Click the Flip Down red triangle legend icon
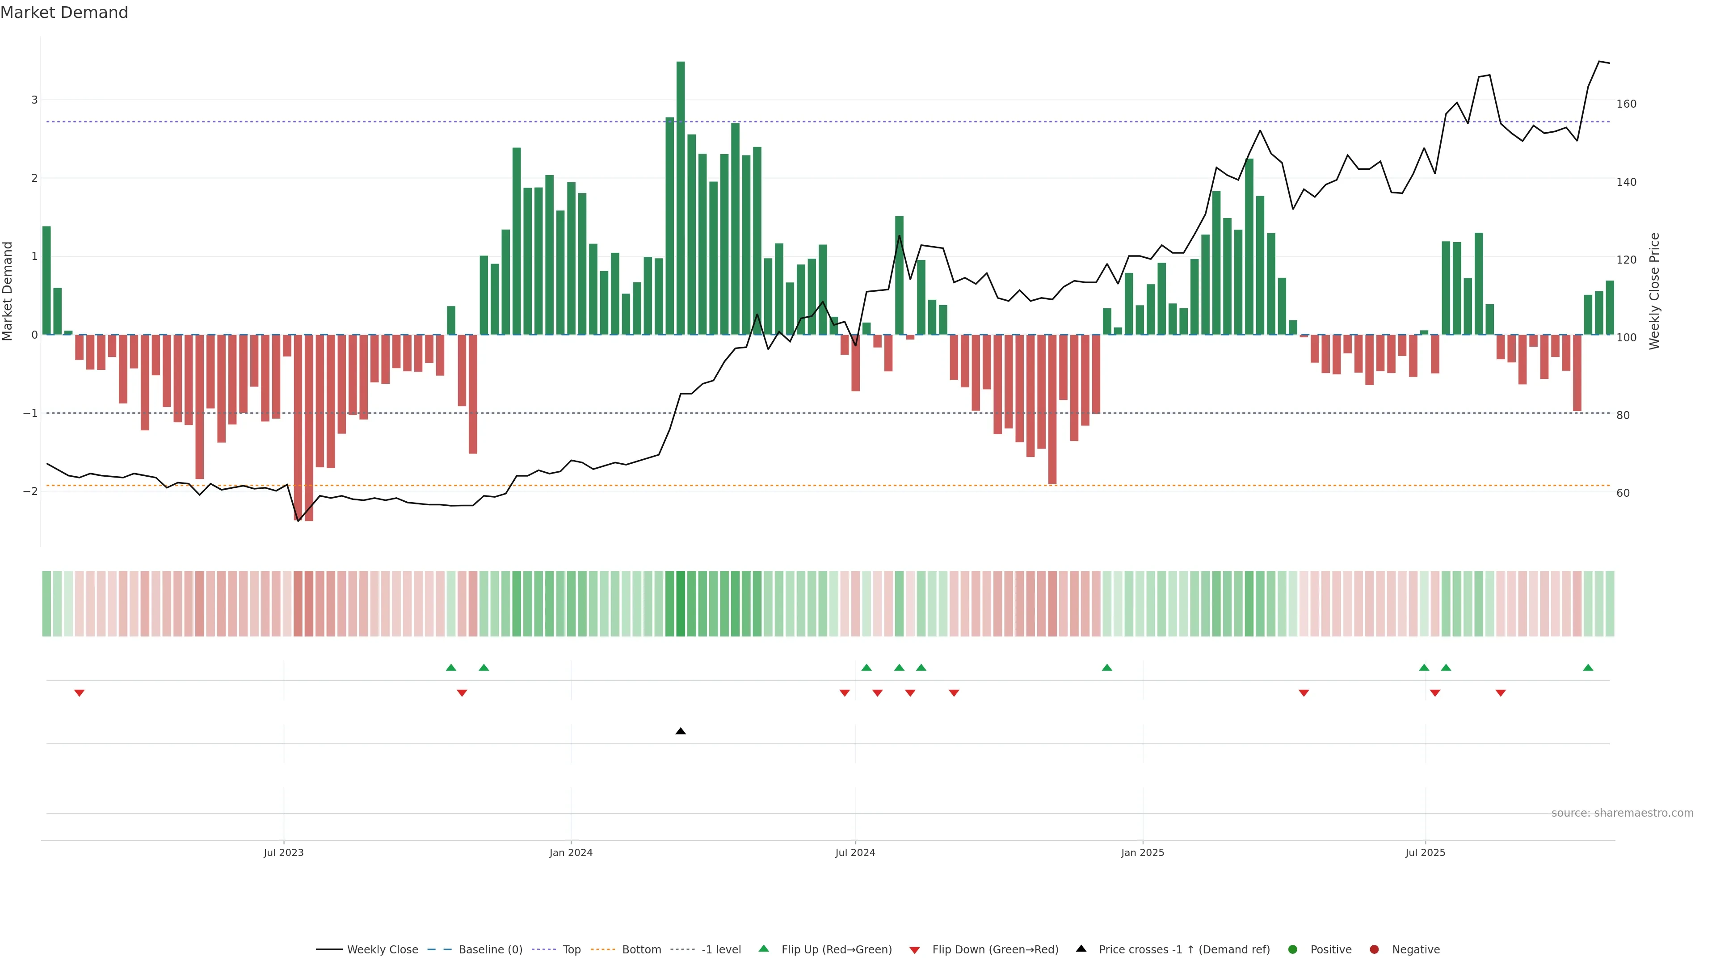 point(915,950)
